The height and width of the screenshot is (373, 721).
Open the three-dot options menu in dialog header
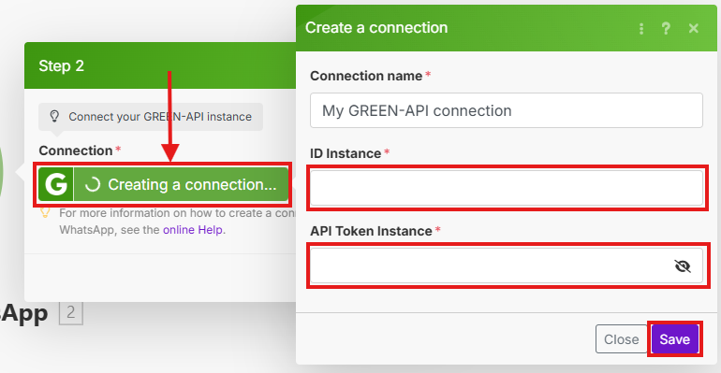[x=641, y=28]
